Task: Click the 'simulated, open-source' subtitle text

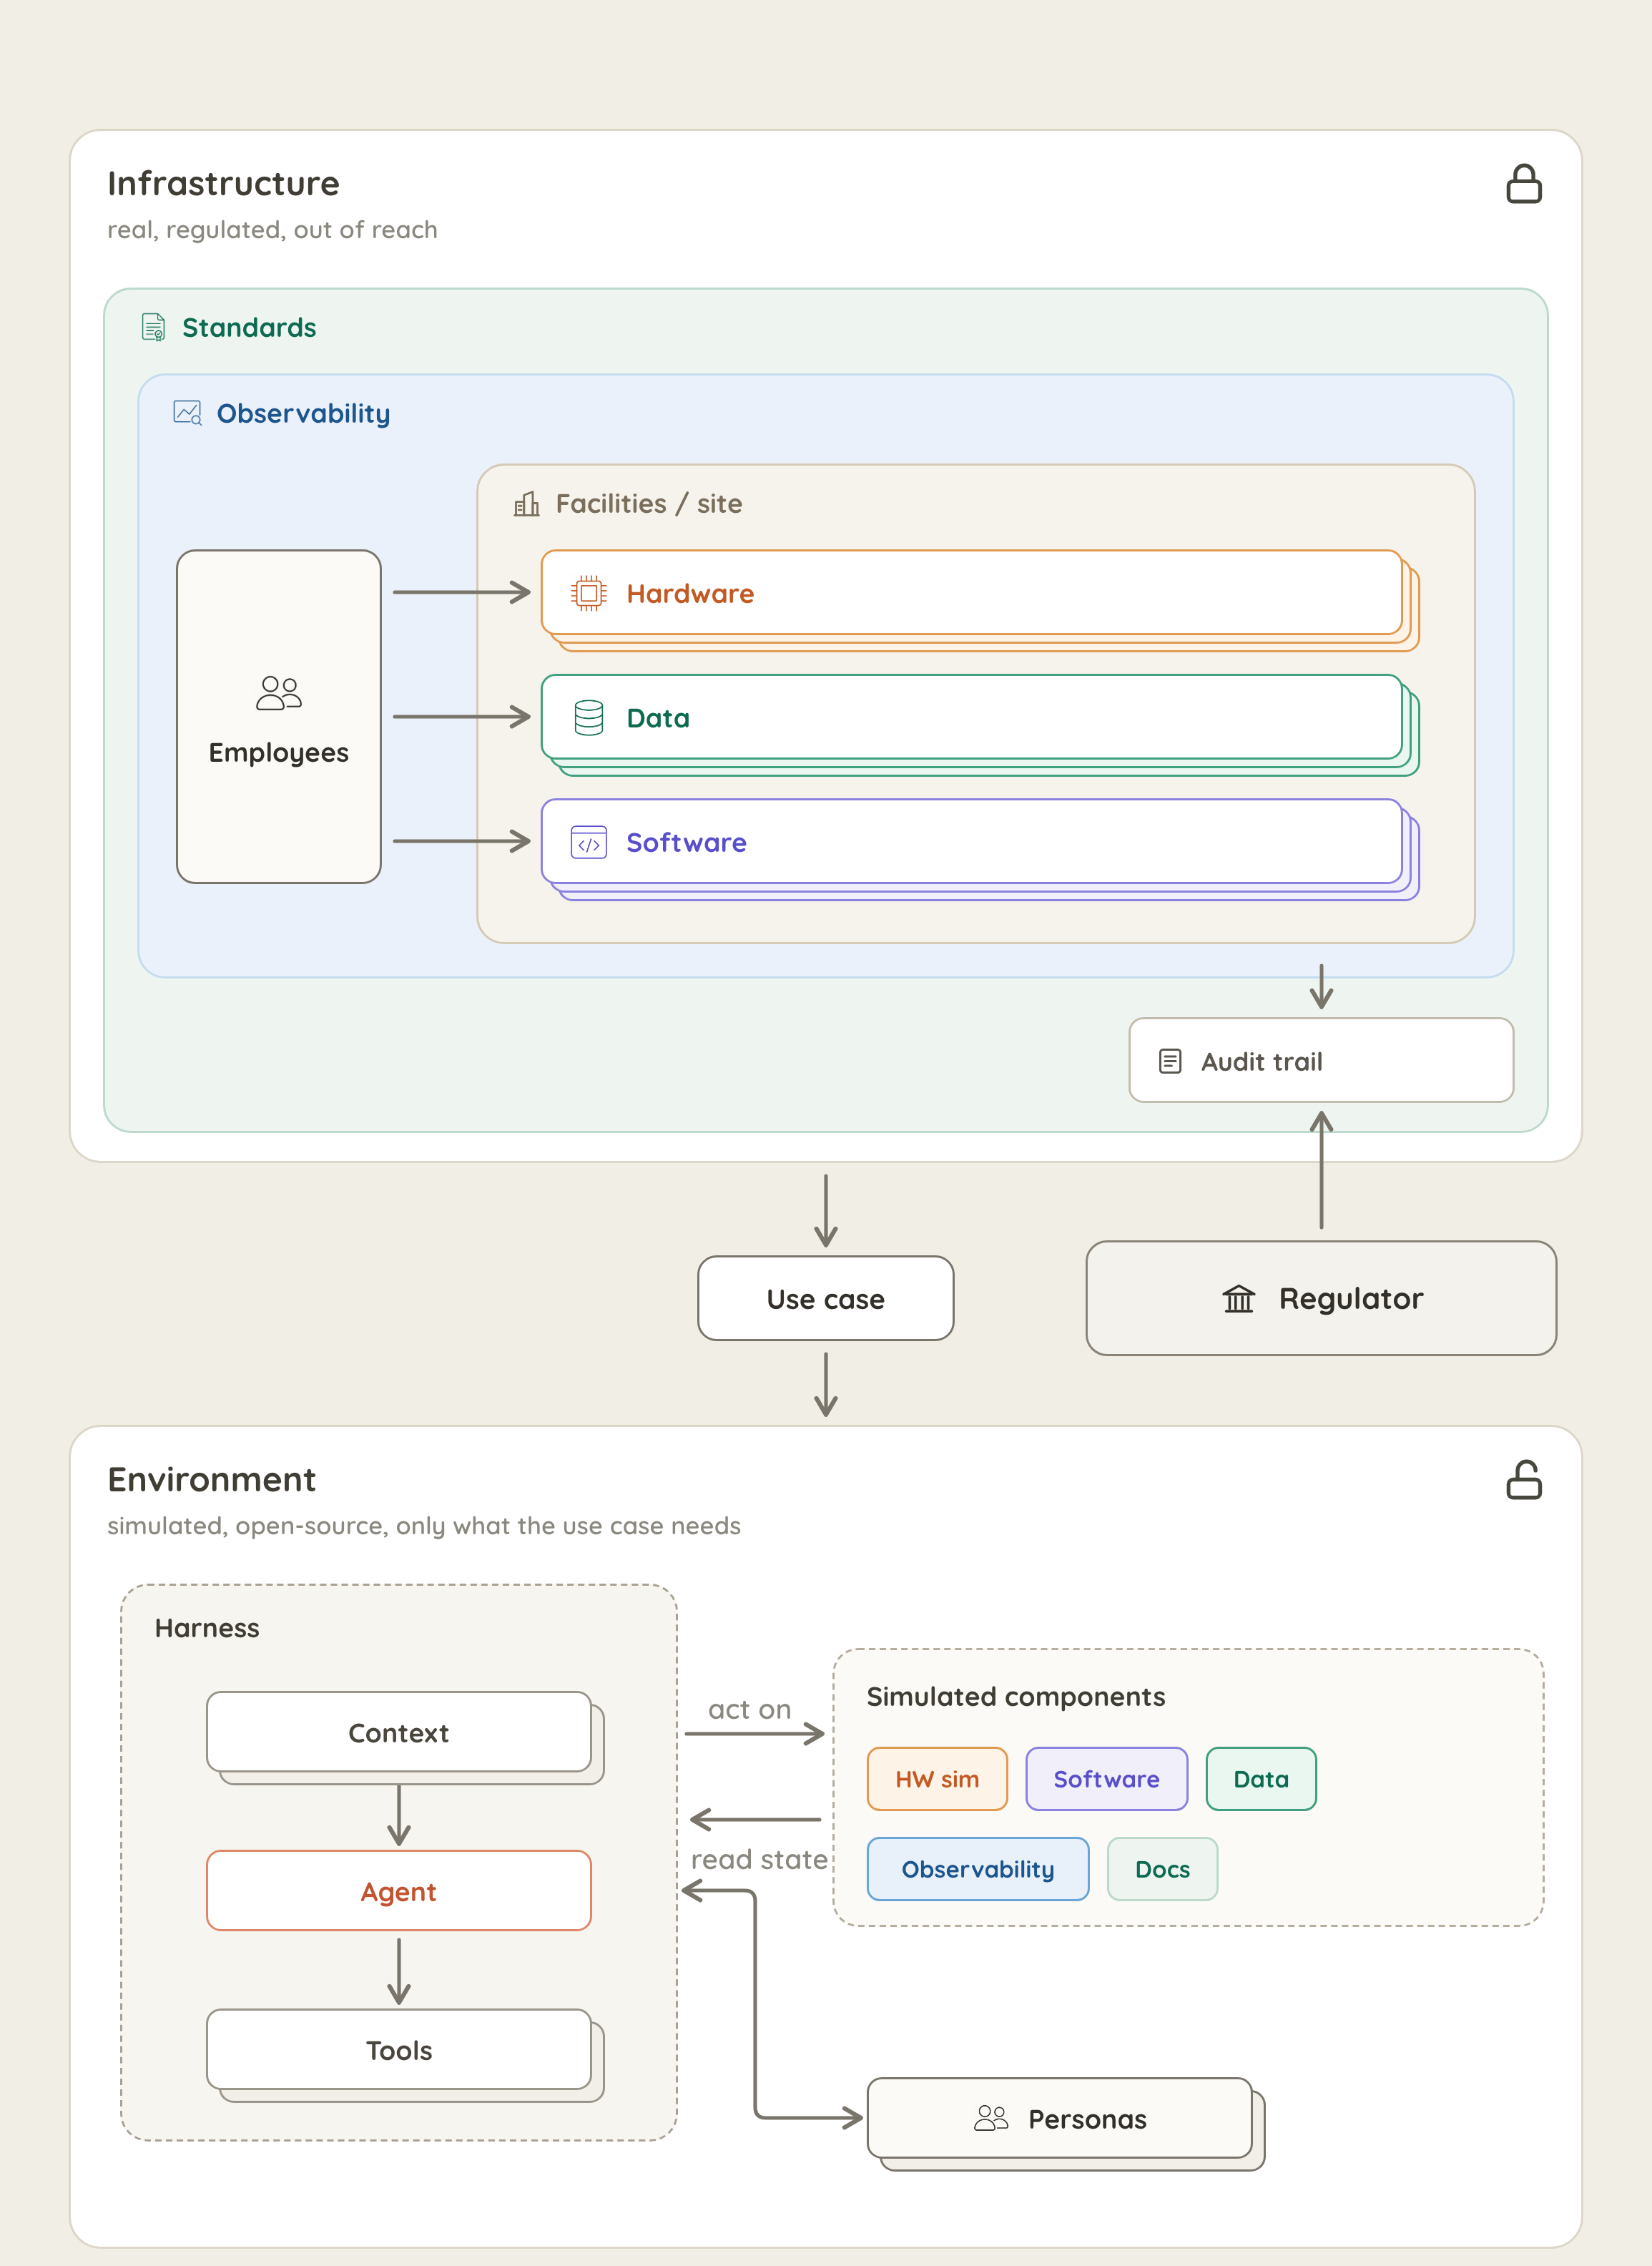Action: [424, 1526]
